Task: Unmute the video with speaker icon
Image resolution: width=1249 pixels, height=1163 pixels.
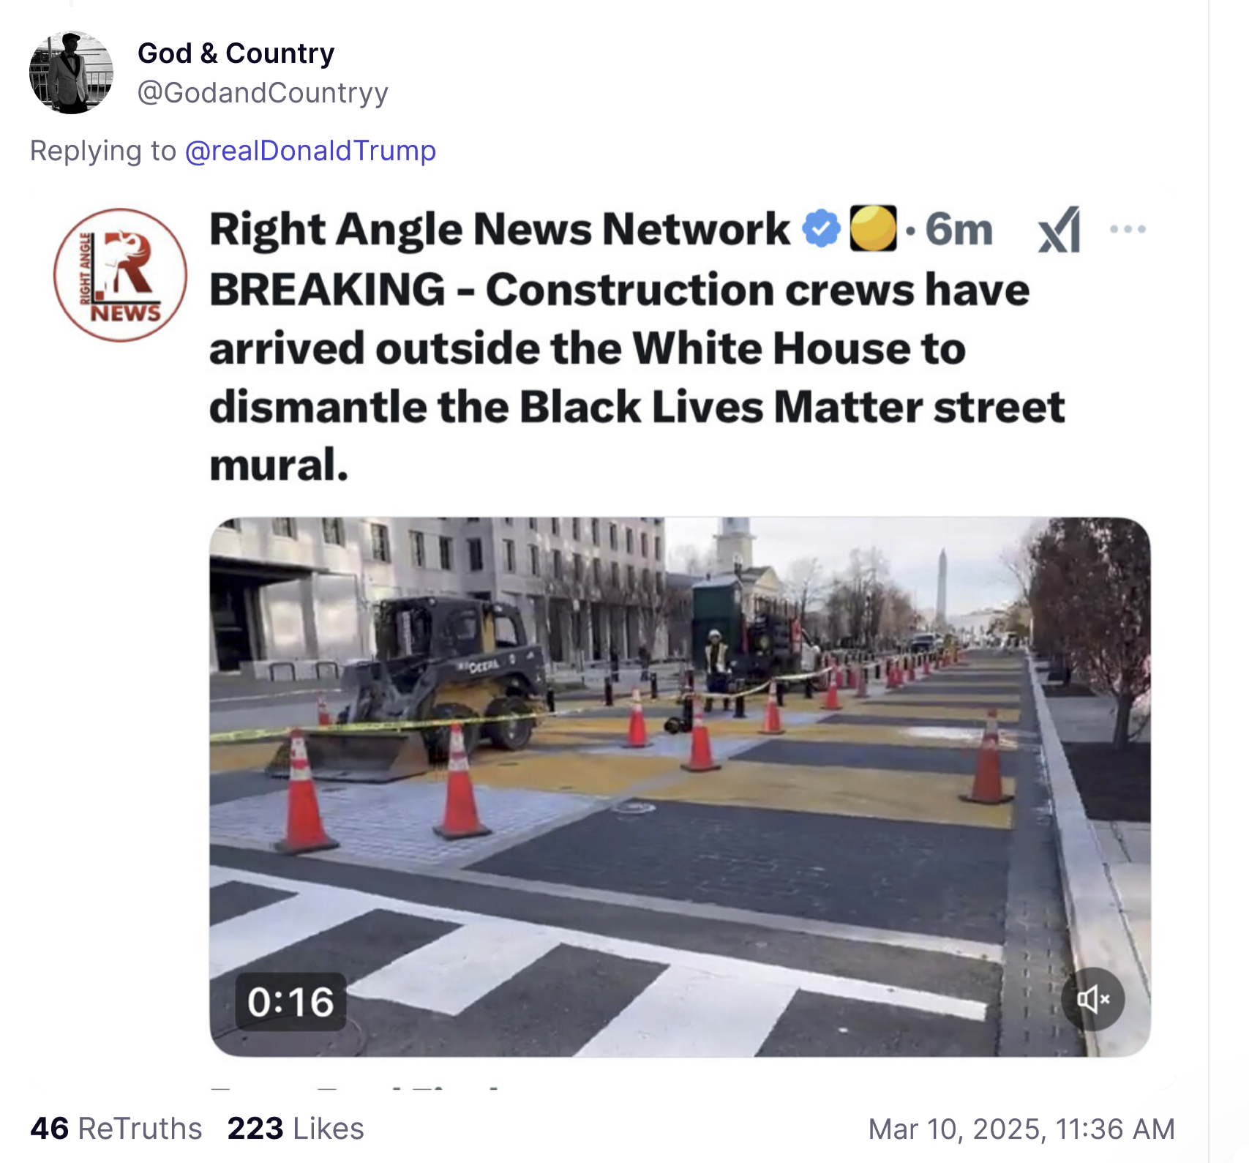Action: 1092,999
